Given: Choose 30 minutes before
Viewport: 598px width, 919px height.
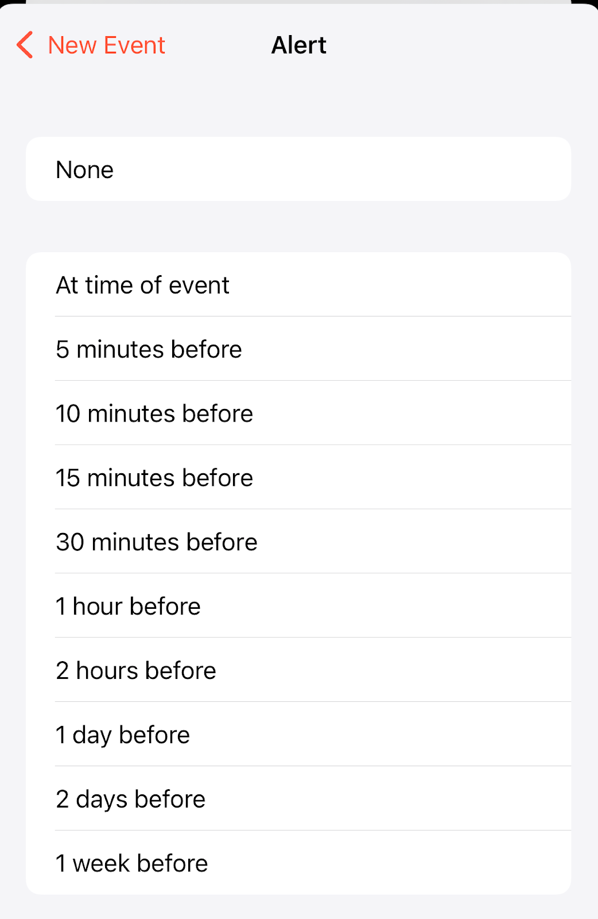Looking at the screenshot, I should pyautogui.click(x=298, y=542).
